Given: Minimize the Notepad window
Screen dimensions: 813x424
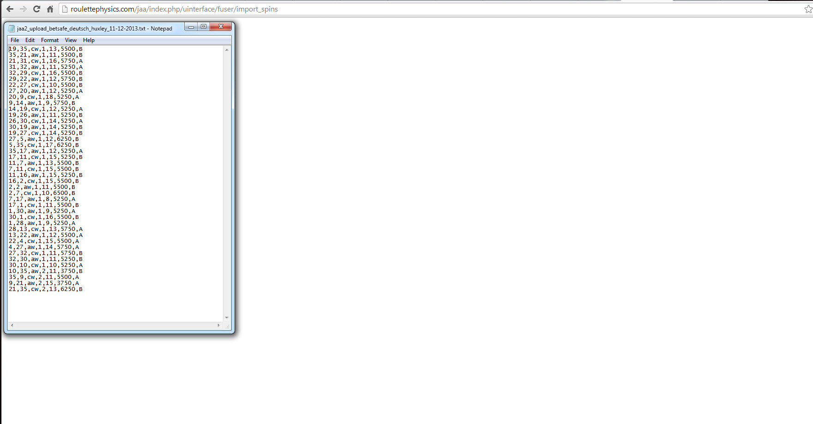Looking at the screenshot, I should 191,27.
